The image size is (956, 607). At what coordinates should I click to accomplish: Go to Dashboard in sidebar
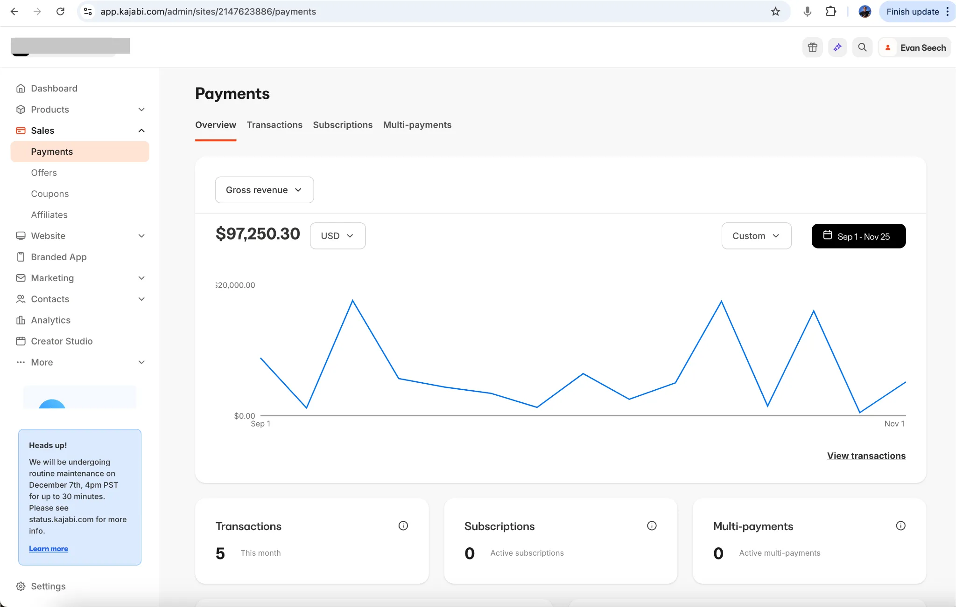coord(54,89)
